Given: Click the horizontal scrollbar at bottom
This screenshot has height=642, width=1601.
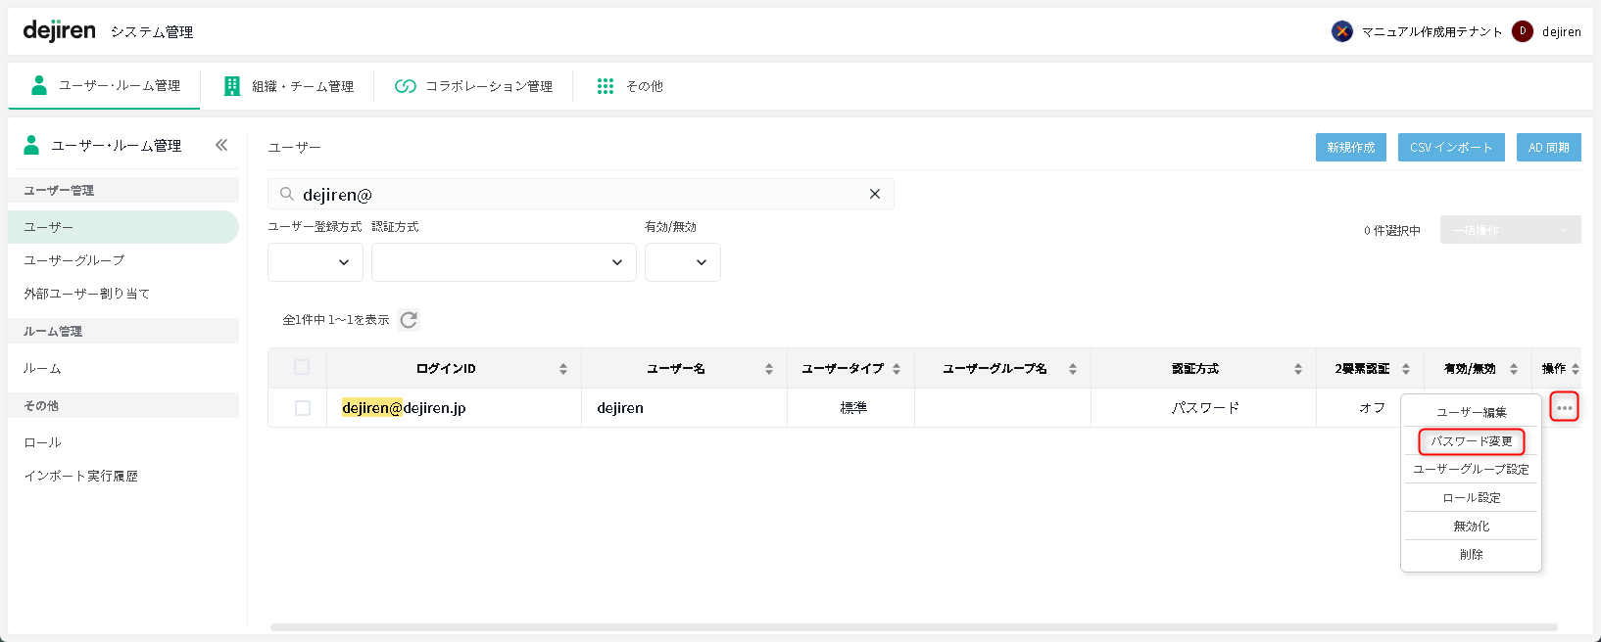Looking at the screenshot, I should pyautogui.click(x=913, y=627).
